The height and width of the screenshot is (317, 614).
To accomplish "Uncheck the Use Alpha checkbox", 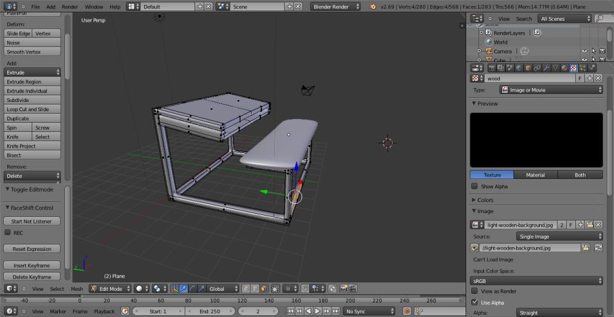I will (475, 302).
